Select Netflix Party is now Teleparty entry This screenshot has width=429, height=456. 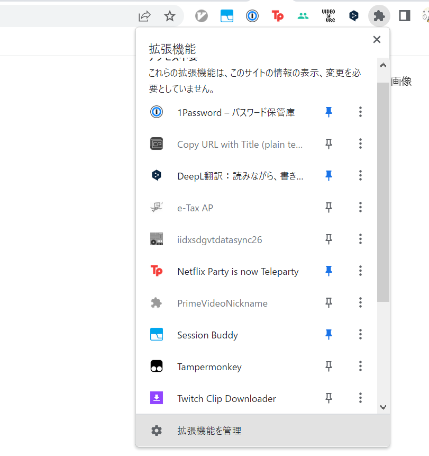point(238,272)
